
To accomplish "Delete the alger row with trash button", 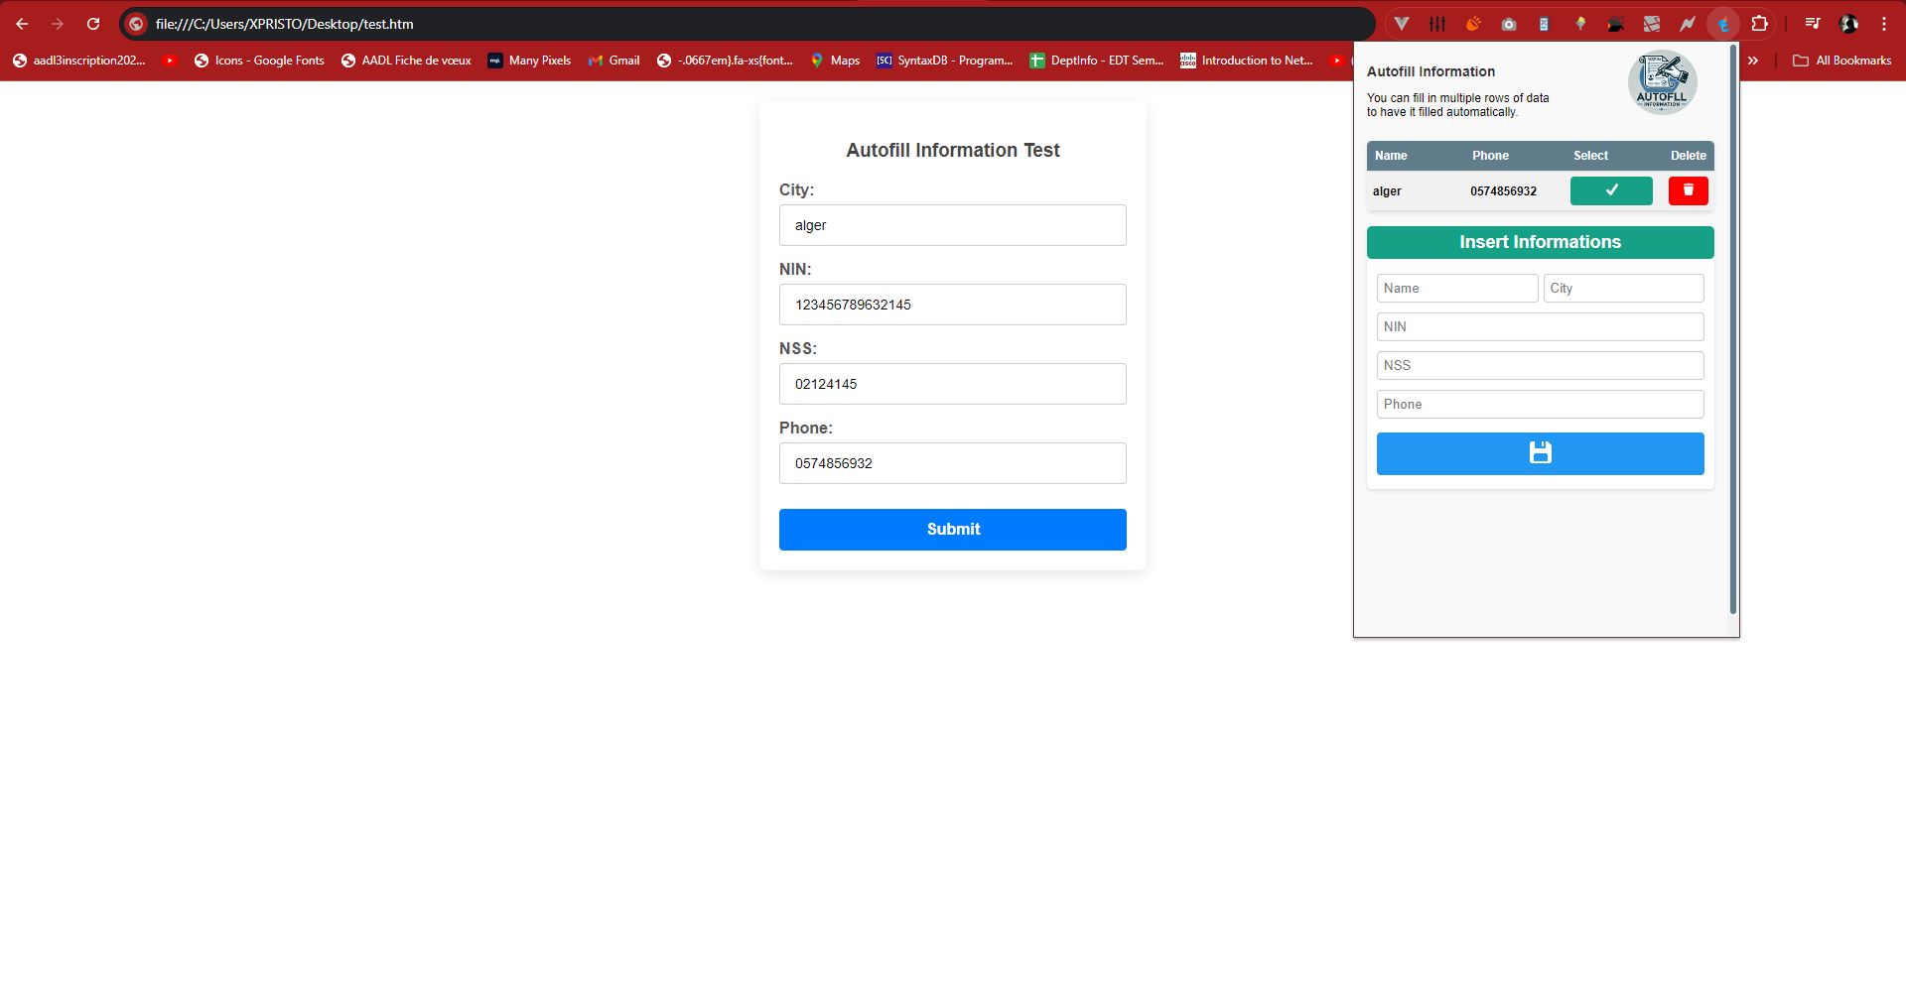I will (x=1689, y=190).
